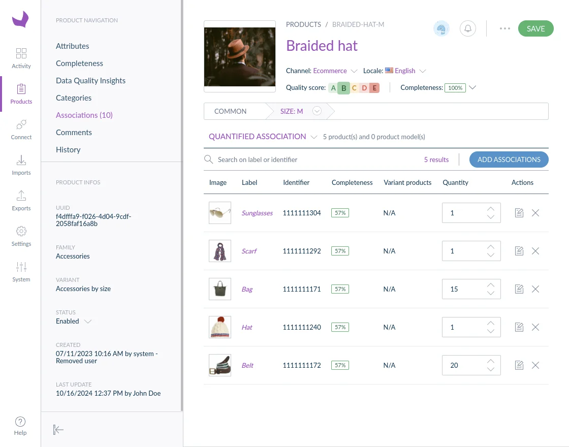Collapse the product navigation panel
569x447 pixels.
58,430
